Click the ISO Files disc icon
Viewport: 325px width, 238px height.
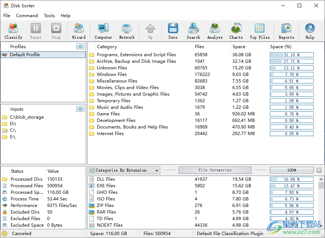pos(92,199)
